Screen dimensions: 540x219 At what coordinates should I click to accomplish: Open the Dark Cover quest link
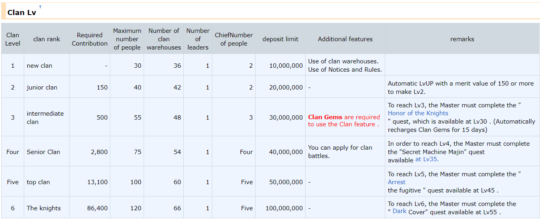(x=399, y=211)
